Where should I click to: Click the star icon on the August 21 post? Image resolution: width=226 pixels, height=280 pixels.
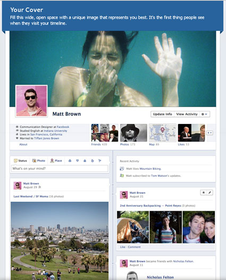coord(204,193)
